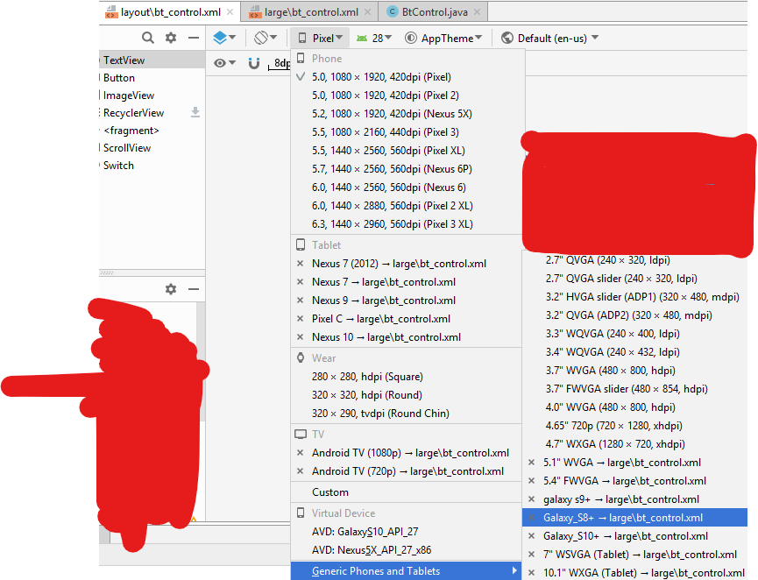Select <fragment> in the palette

click(152, 131)
